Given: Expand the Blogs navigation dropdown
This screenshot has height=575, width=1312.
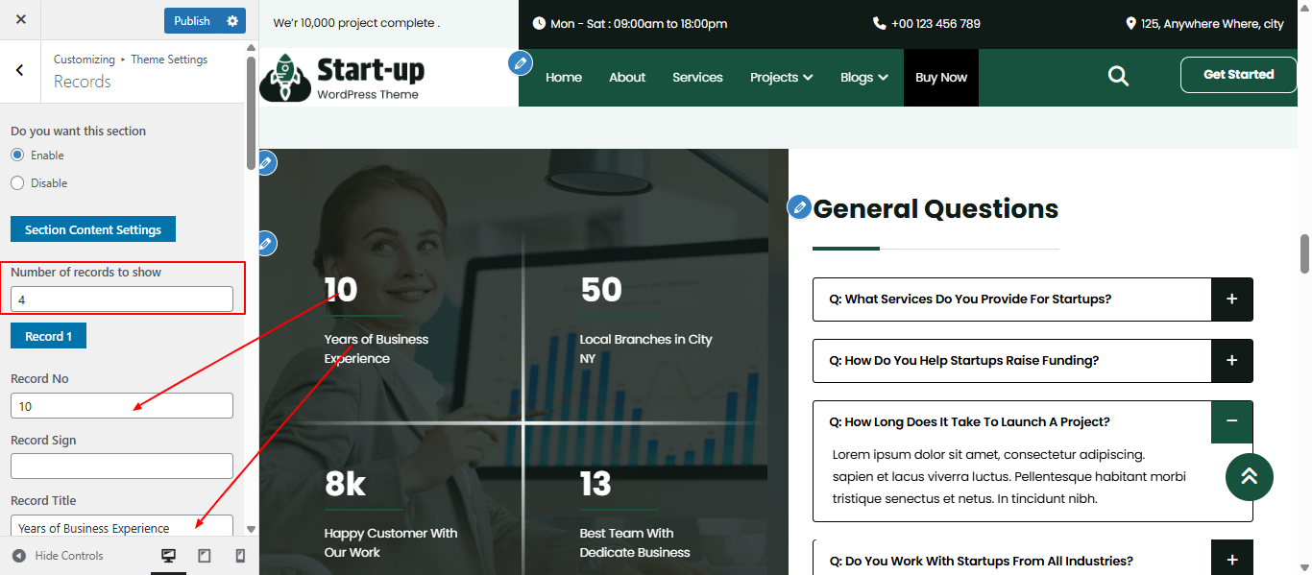Looking at the screenshot, I should (x=863, y=76).
